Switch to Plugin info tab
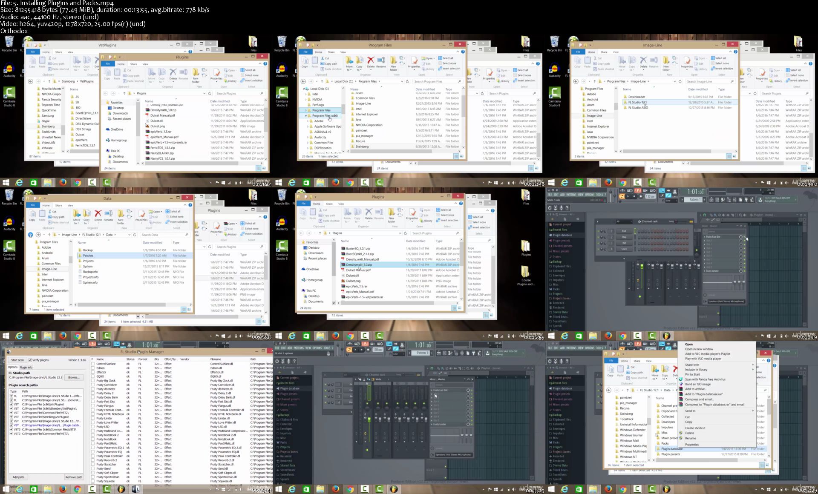Image resolution: width=818 pixels, height=494 pixels. [26, 368]
